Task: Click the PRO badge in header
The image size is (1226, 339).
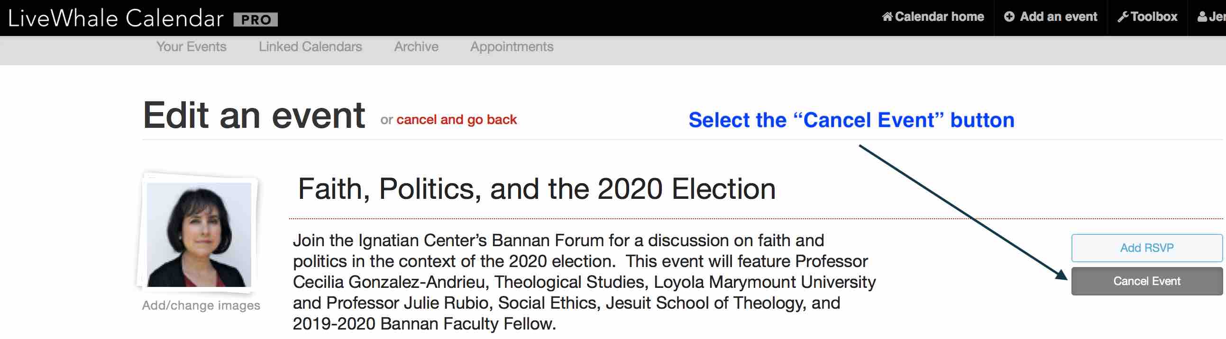Action: pos(256,19)
